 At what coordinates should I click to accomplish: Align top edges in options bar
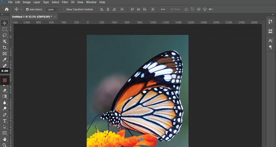click(132, 9)
